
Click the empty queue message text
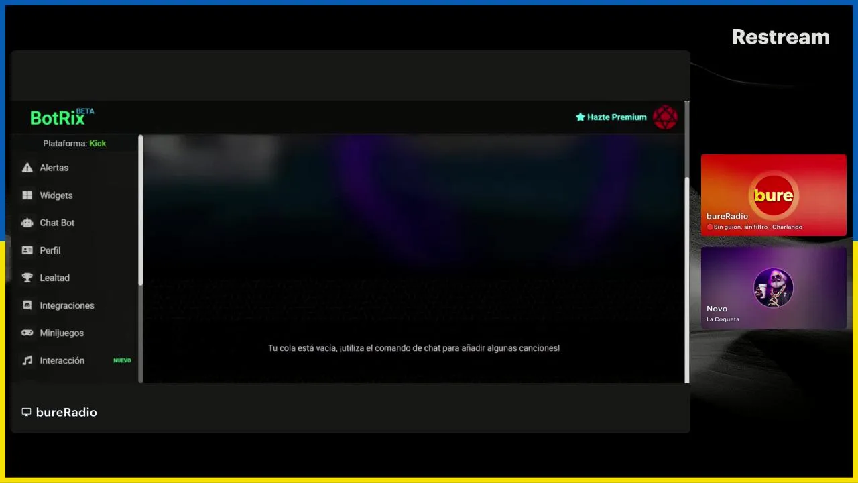coord(414,348)
